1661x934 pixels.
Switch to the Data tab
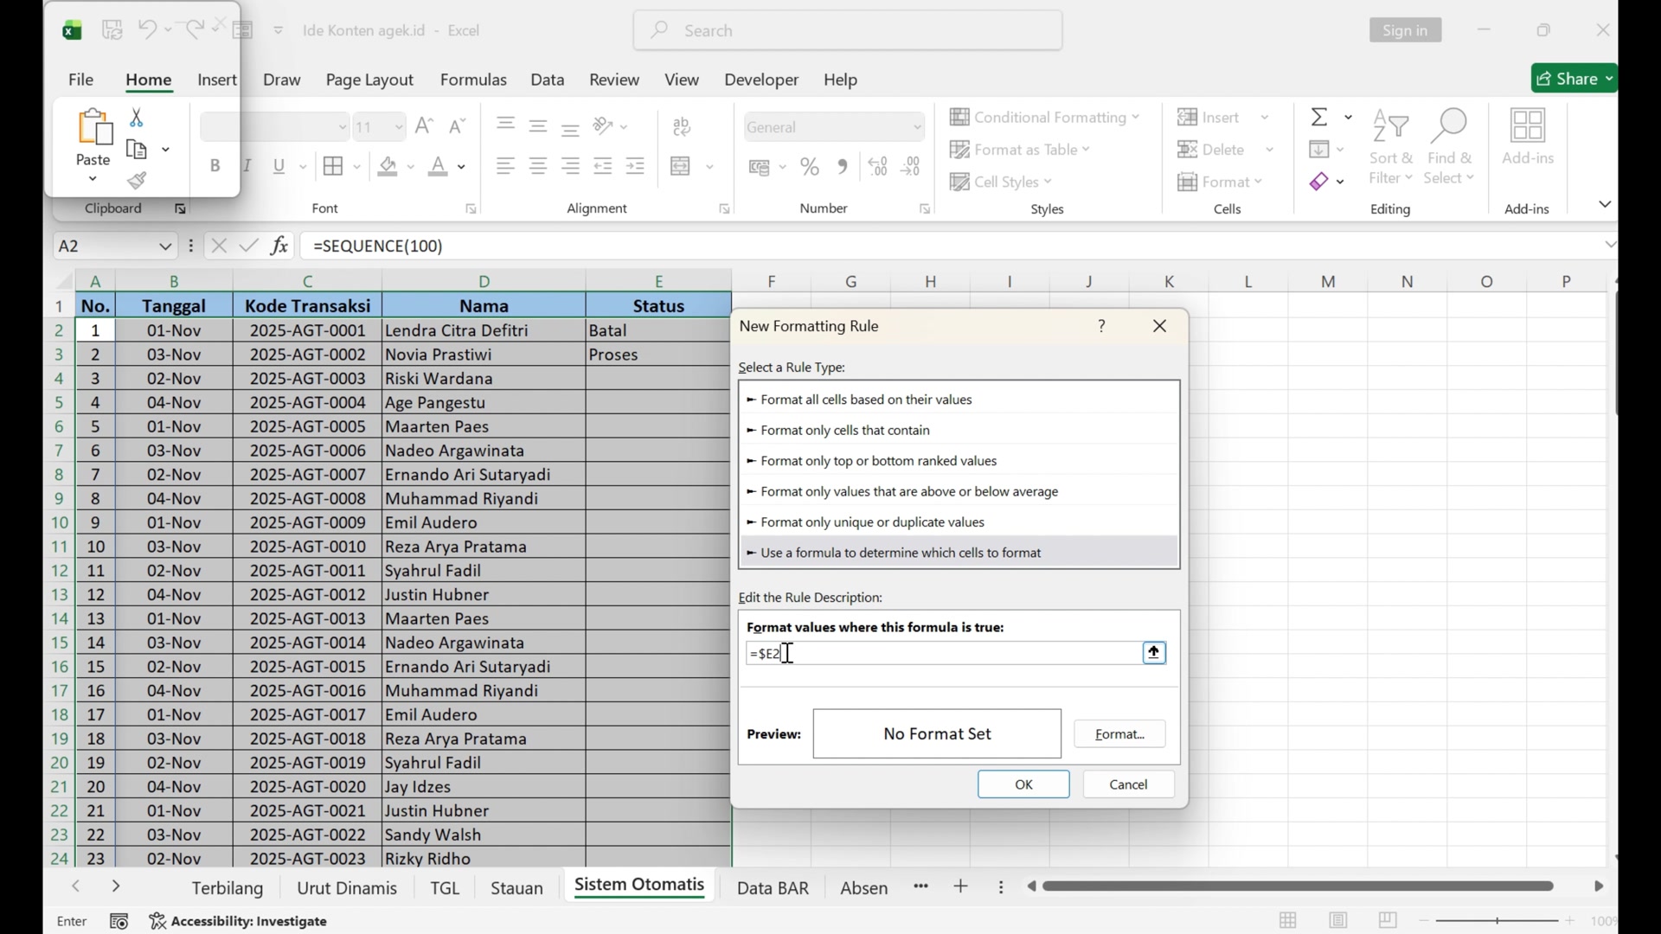click(548, 80)
